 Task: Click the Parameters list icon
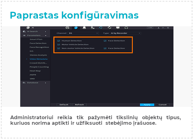pos(24,36)
